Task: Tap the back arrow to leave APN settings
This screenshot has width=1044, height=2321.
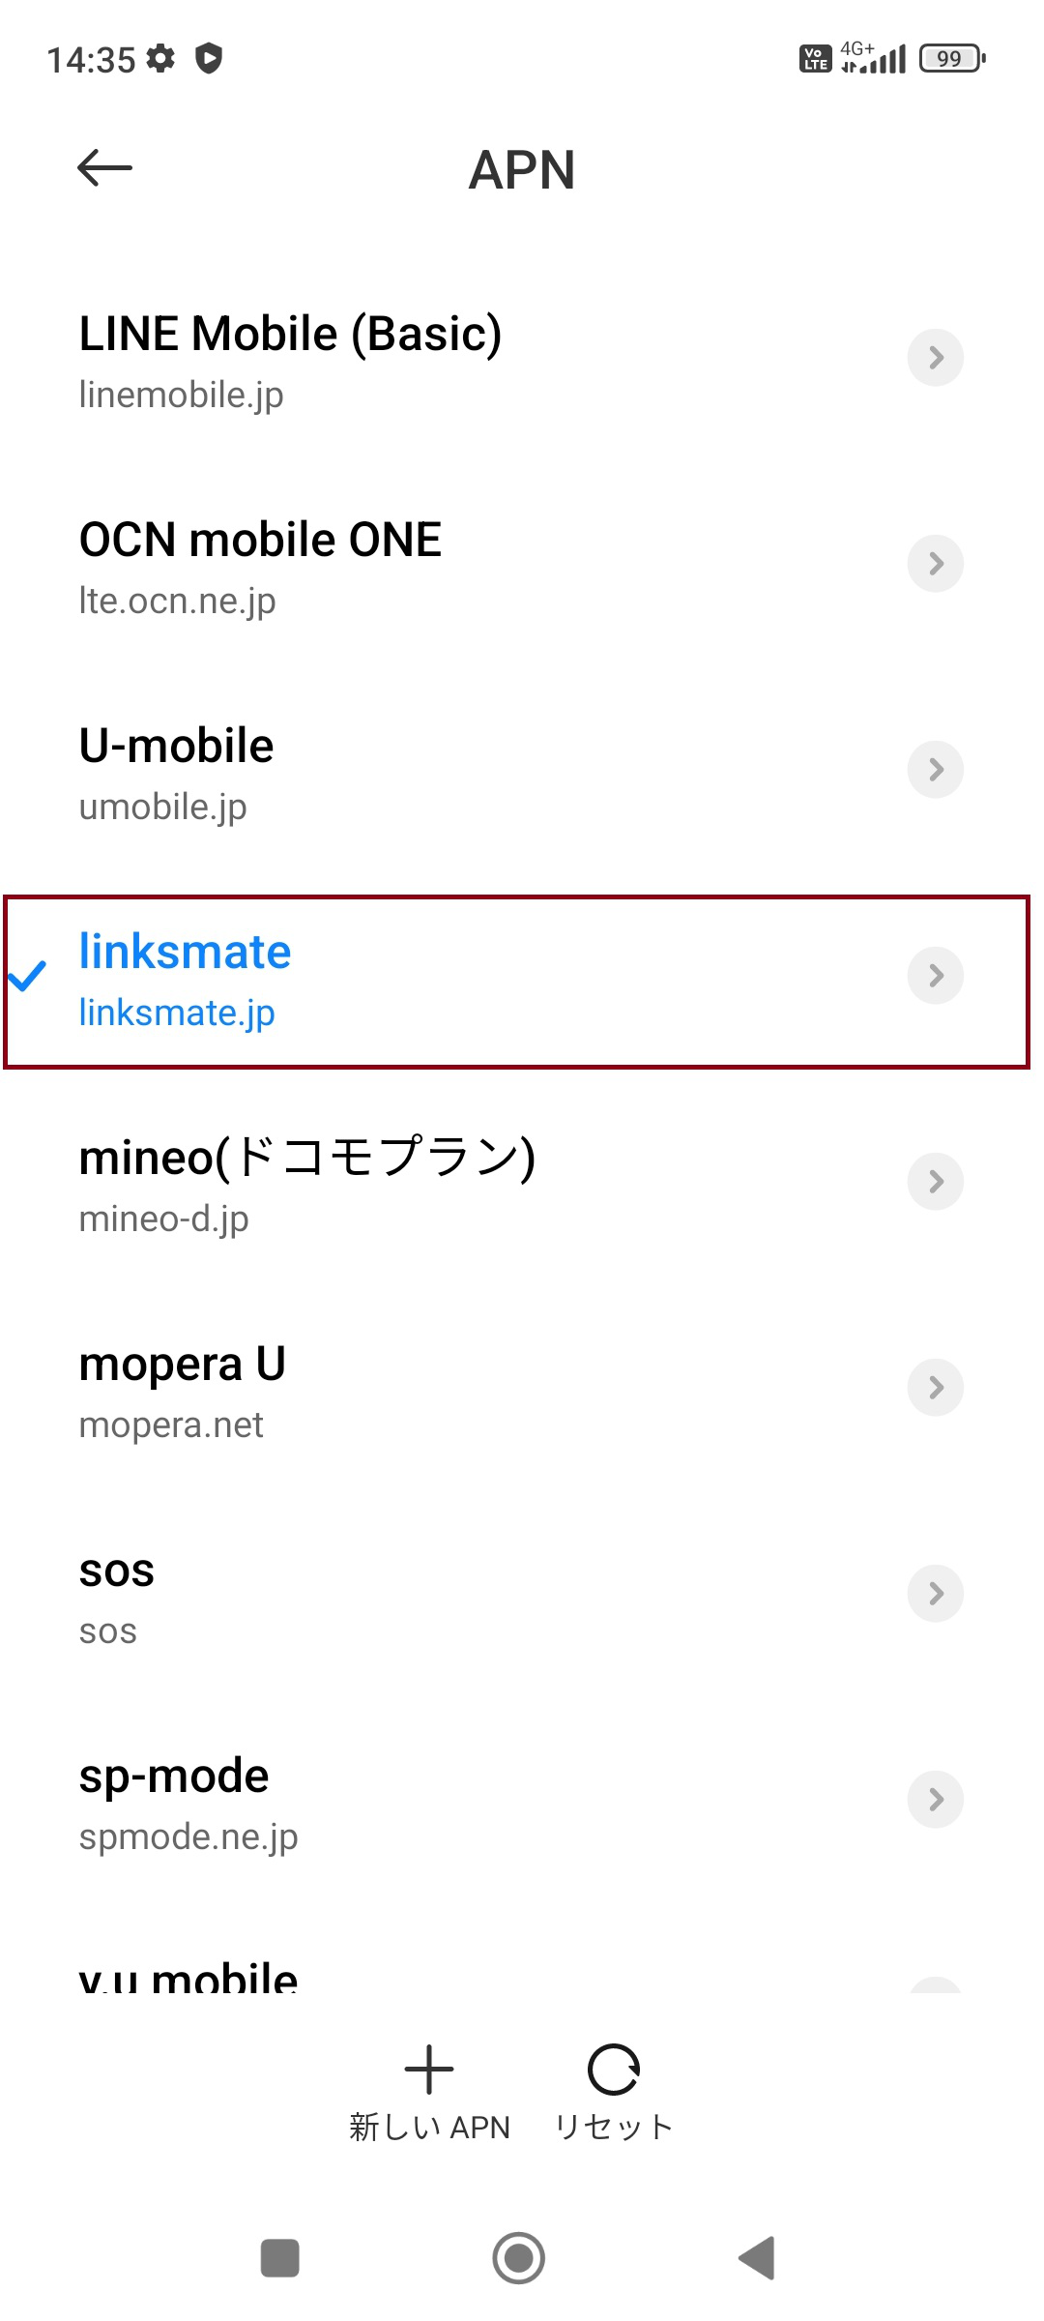Action: coord(101,167)
